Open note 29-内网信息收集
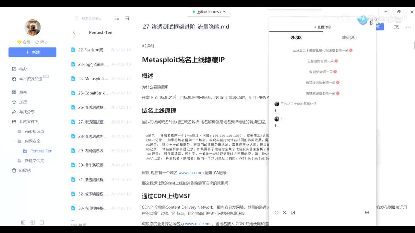 tap(101, 150)
